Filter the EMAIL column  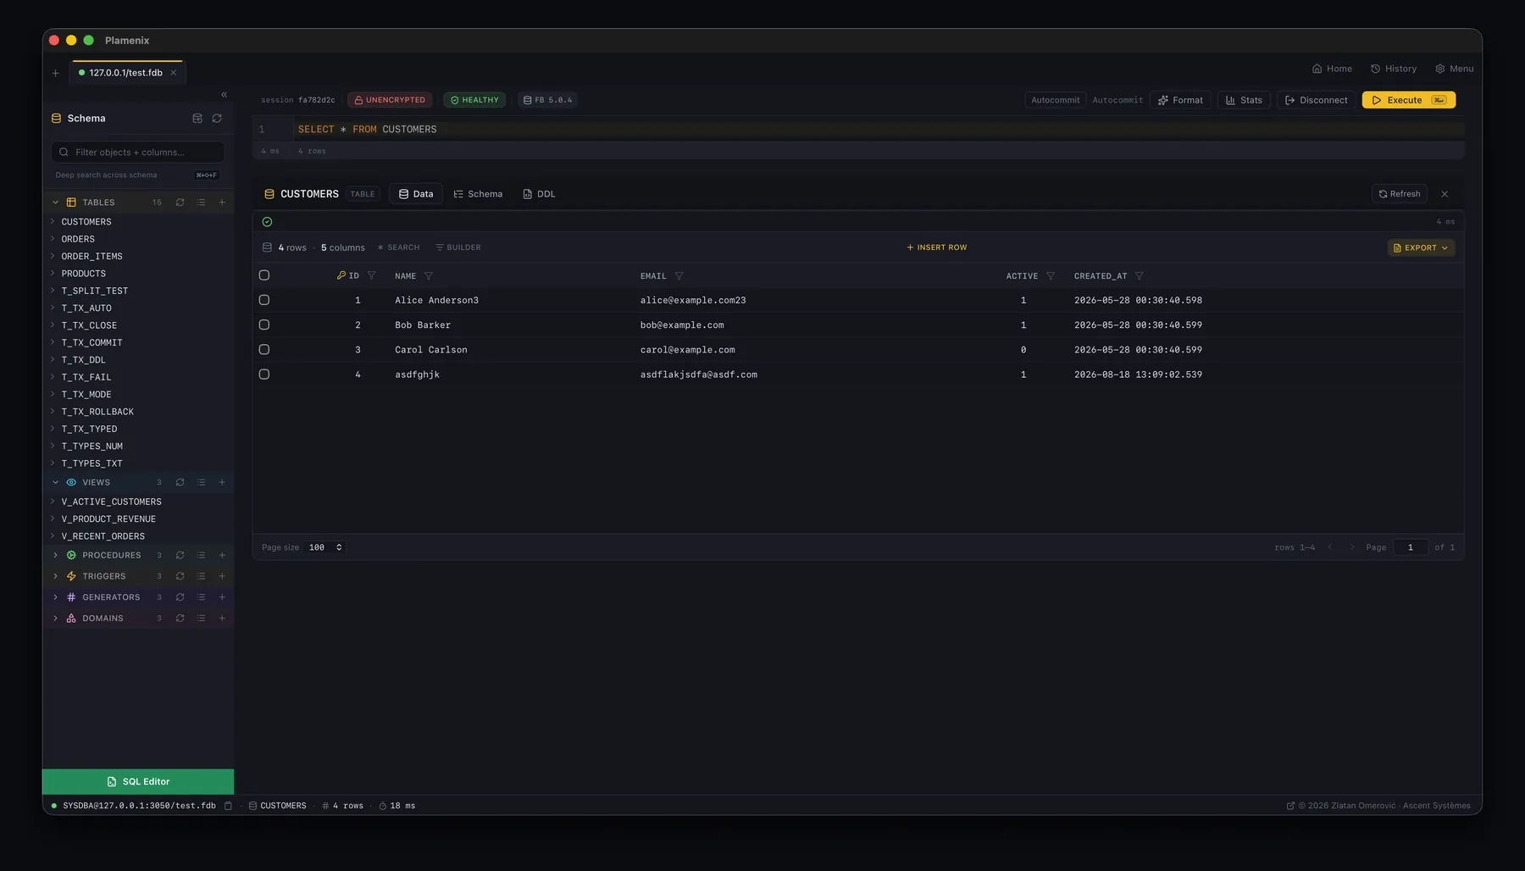pos(679,276)
